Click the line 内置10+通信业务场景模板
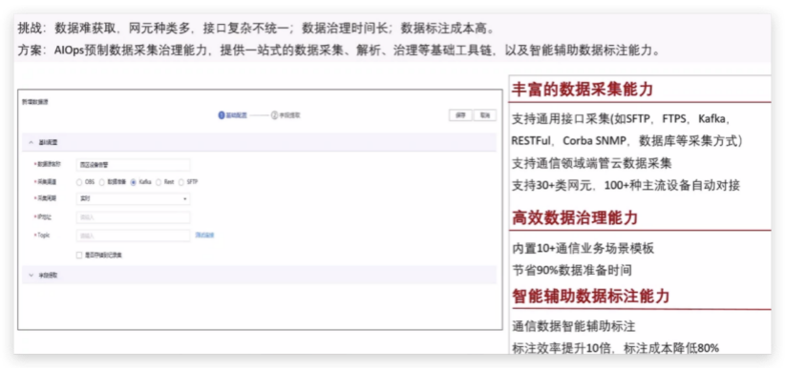Viewport: 785px width, 370px height. pyautogui.click(x=583, y=249)
